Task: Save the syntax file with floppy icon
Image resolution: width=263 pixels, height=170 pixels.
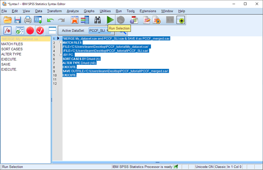Action: pos(18,20)
